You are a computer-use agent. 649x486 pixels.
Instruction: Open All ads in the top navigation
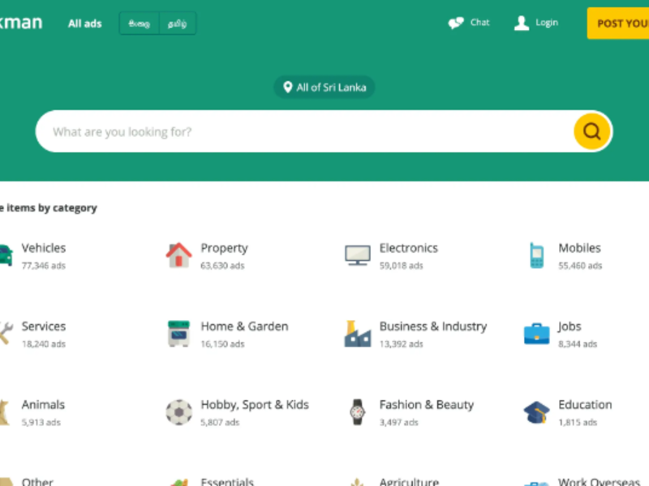point(84,23)
